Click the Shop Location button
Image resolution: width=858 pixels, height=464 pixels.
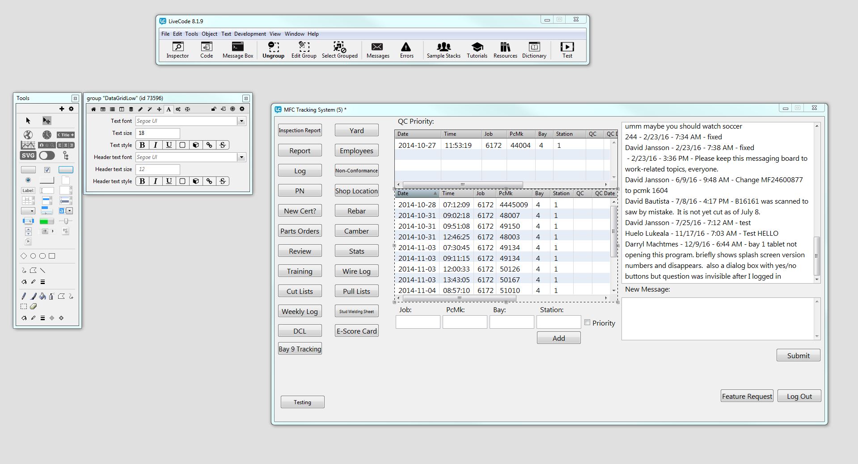356,191
